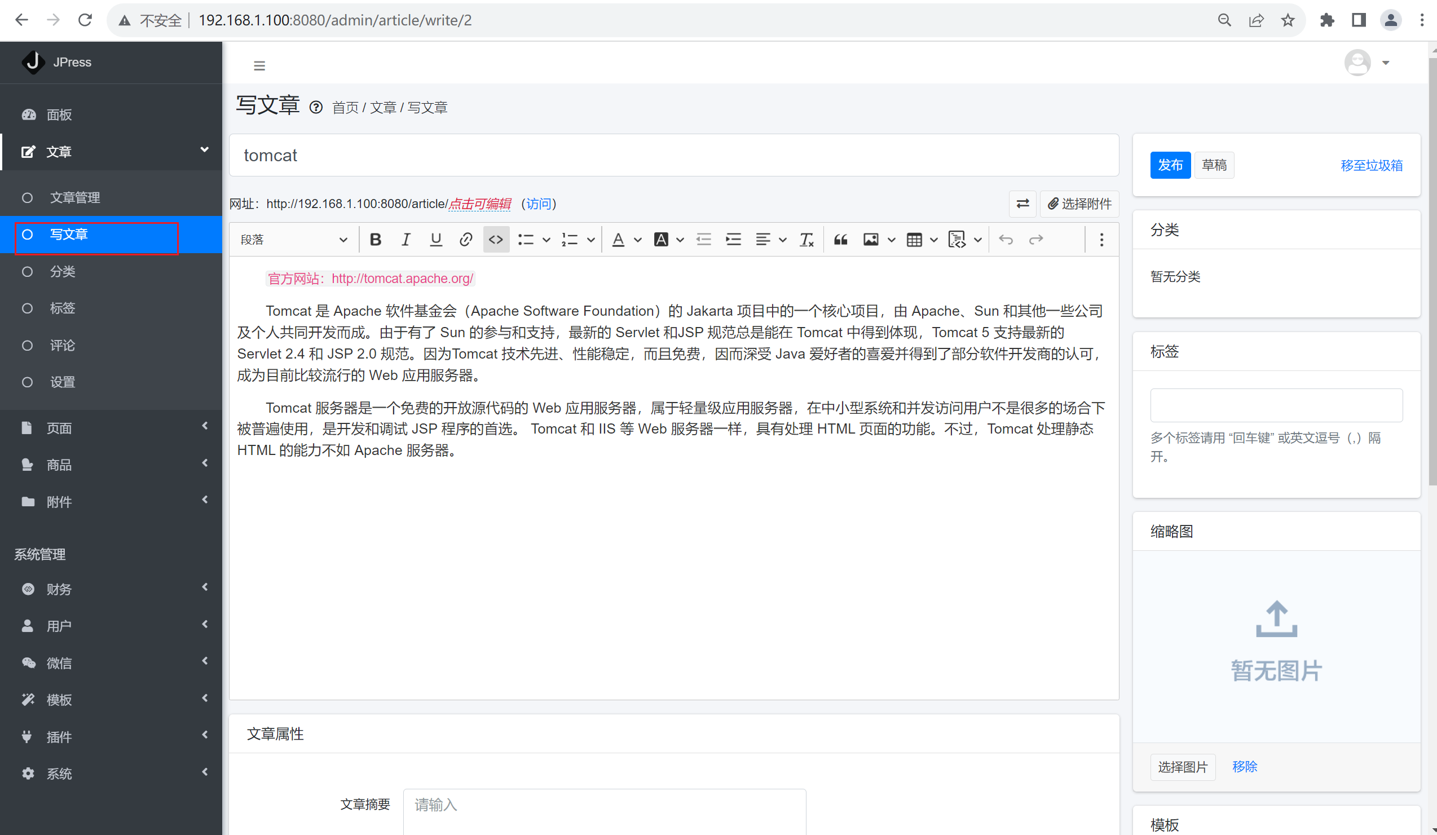This screenshot has width=1437, height=835.
Task: Click the article title field containing tomcat
Action: (673, 155)
